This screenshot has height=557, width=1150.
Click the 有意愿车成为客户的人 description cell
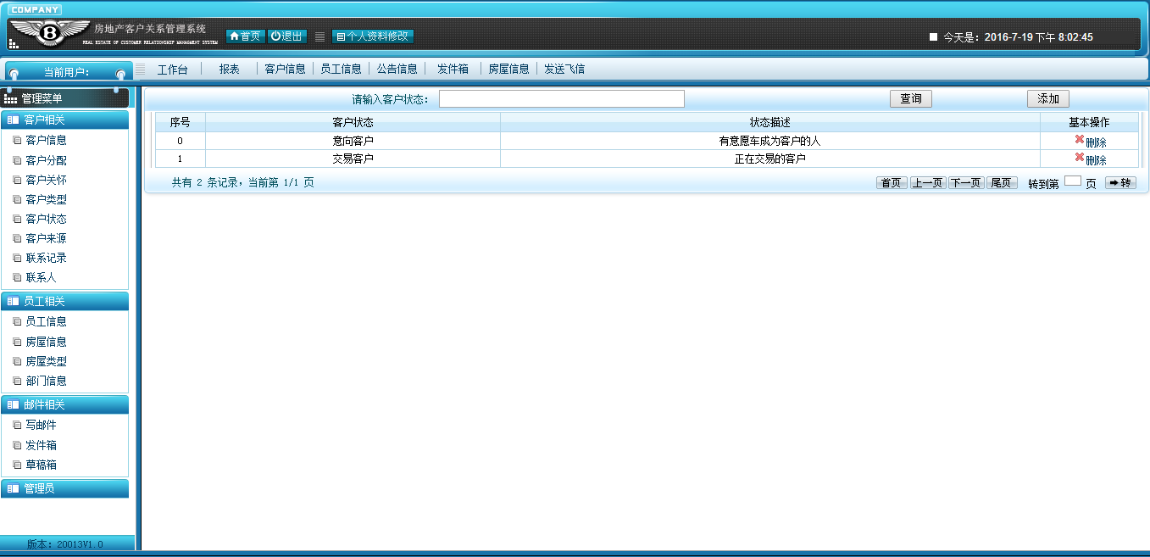tap(769, 141)
